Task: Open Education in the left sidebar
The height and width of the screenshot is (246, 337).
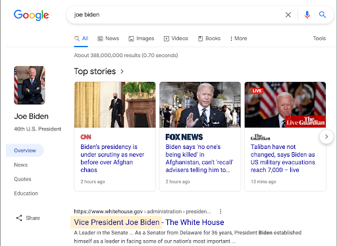Action: 26,194
